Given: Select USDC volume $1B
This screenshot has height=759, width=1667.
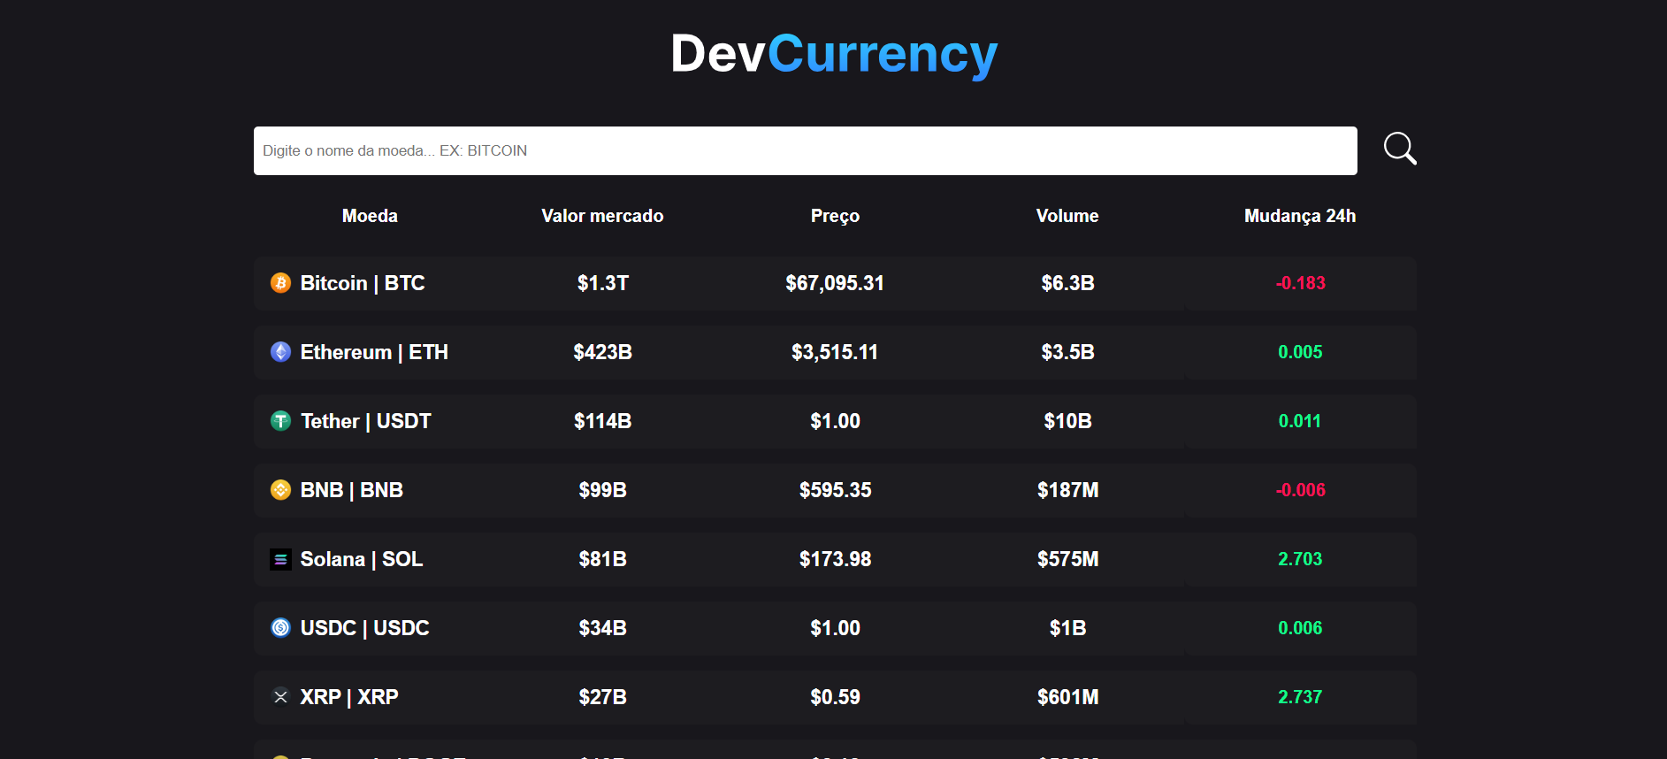Looking at the screenshot, I should pyautogui.click(x=1067, y=628).
